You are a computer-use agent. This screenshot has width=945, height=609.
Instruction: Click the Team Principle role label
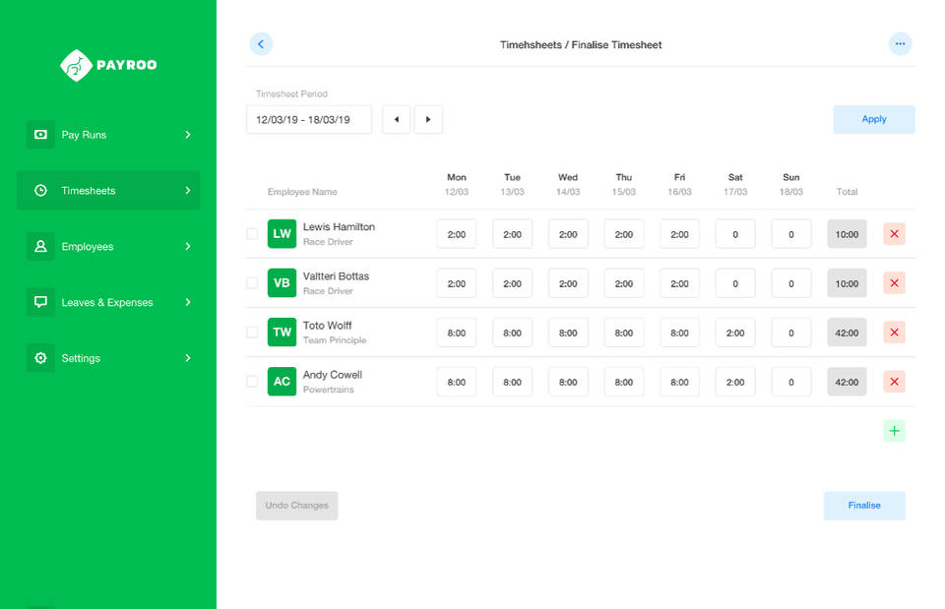click(x=335, y=340)
